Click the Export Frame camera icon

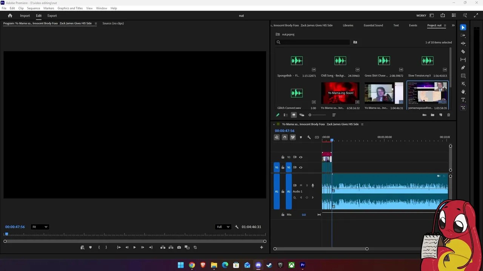(x=179, y=247)
